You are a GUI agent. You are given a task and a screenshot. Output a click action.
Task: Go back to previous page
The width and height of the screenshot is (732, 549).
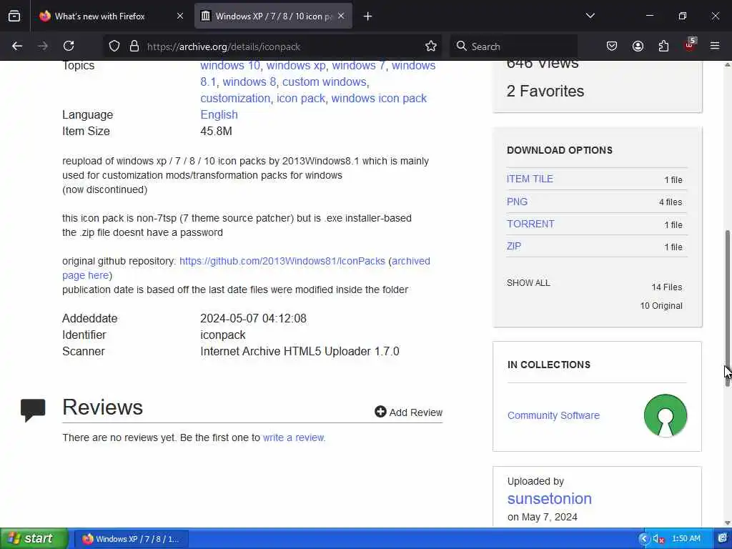(17, 46)
